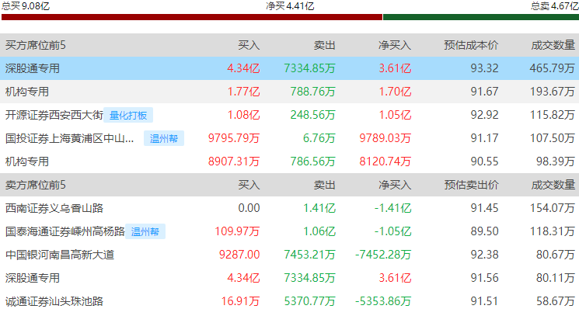Select the 总卖 4.67亿 label
Viewport: 579px width, 309px height.
coord(555,6)
